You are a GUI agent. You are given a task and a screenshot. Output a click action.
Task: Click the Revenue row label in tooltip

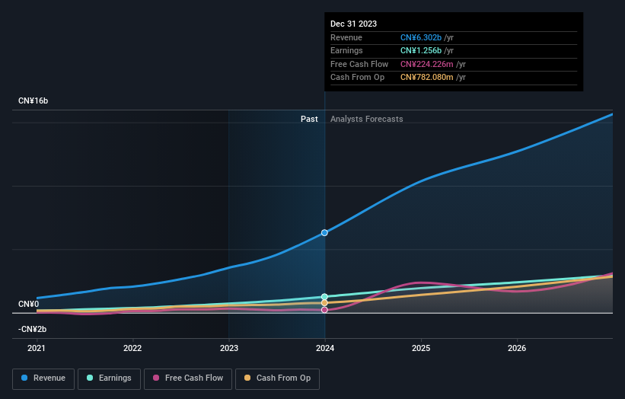tap(346, 37)
